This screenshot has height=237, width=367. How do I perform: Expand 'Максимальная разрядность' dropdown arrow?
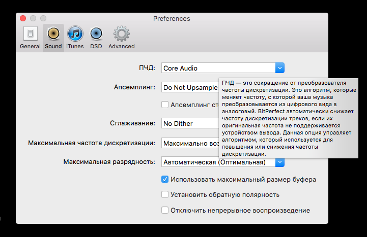[279, 162]
